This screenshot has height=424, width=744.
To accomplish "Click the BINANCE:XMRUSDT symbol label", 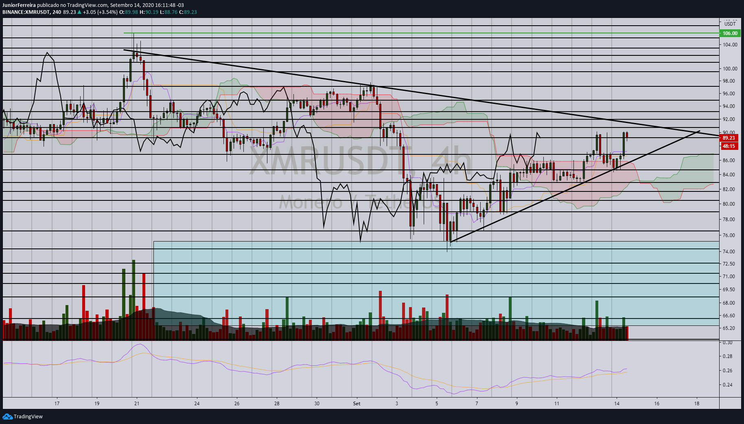I will (26, 12).
